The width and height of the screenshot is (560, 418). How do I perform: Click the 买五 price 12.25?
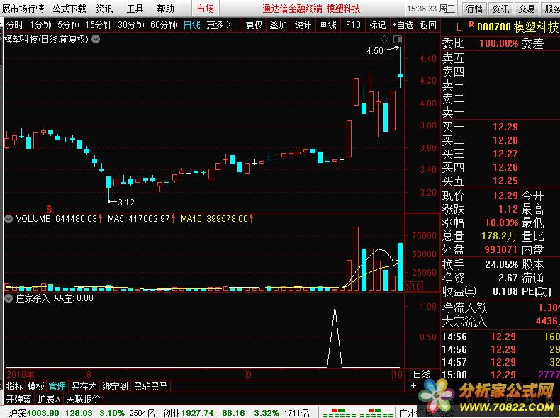pos(505,181)
